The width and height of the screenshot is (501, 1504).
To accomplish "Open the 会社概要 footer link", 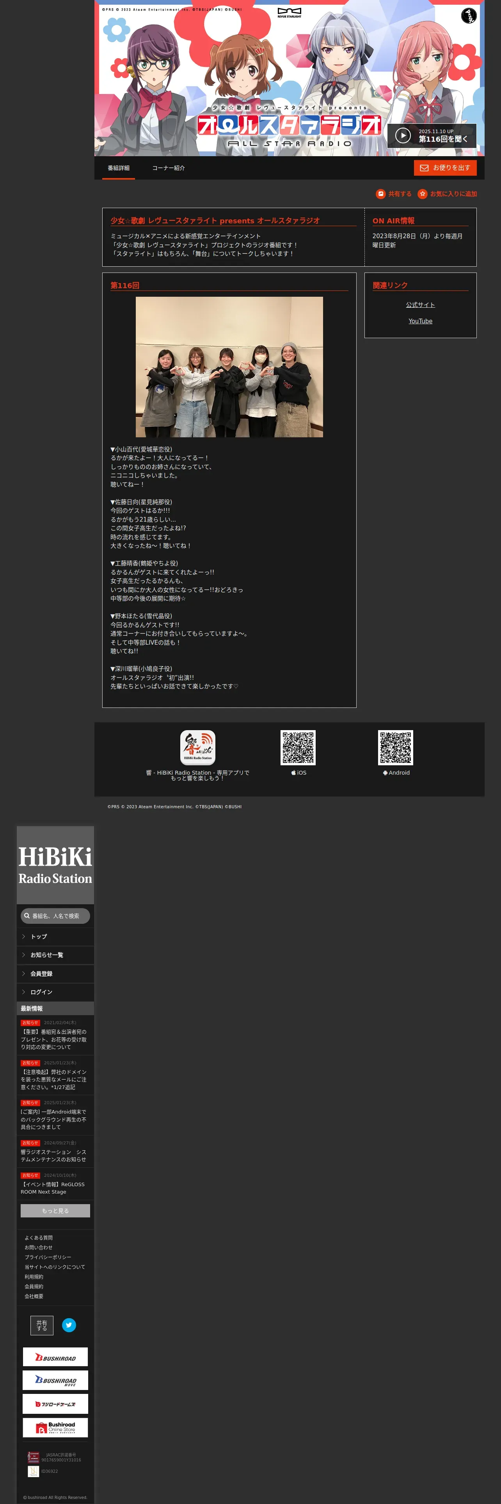I will click(34, 1296).
